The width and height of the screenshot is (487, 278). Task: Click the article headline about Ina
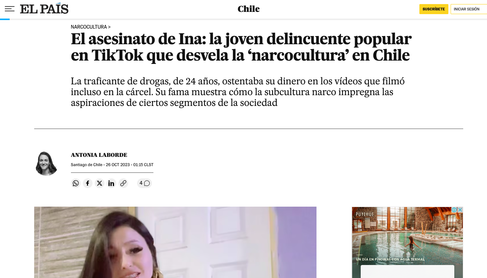click(x=241, y=47)
